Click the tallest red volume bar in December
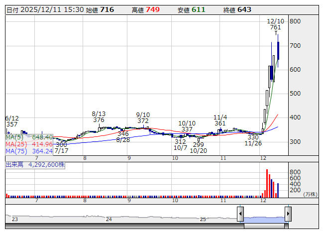This screenshot has height=234, width=325. [267, 183]
